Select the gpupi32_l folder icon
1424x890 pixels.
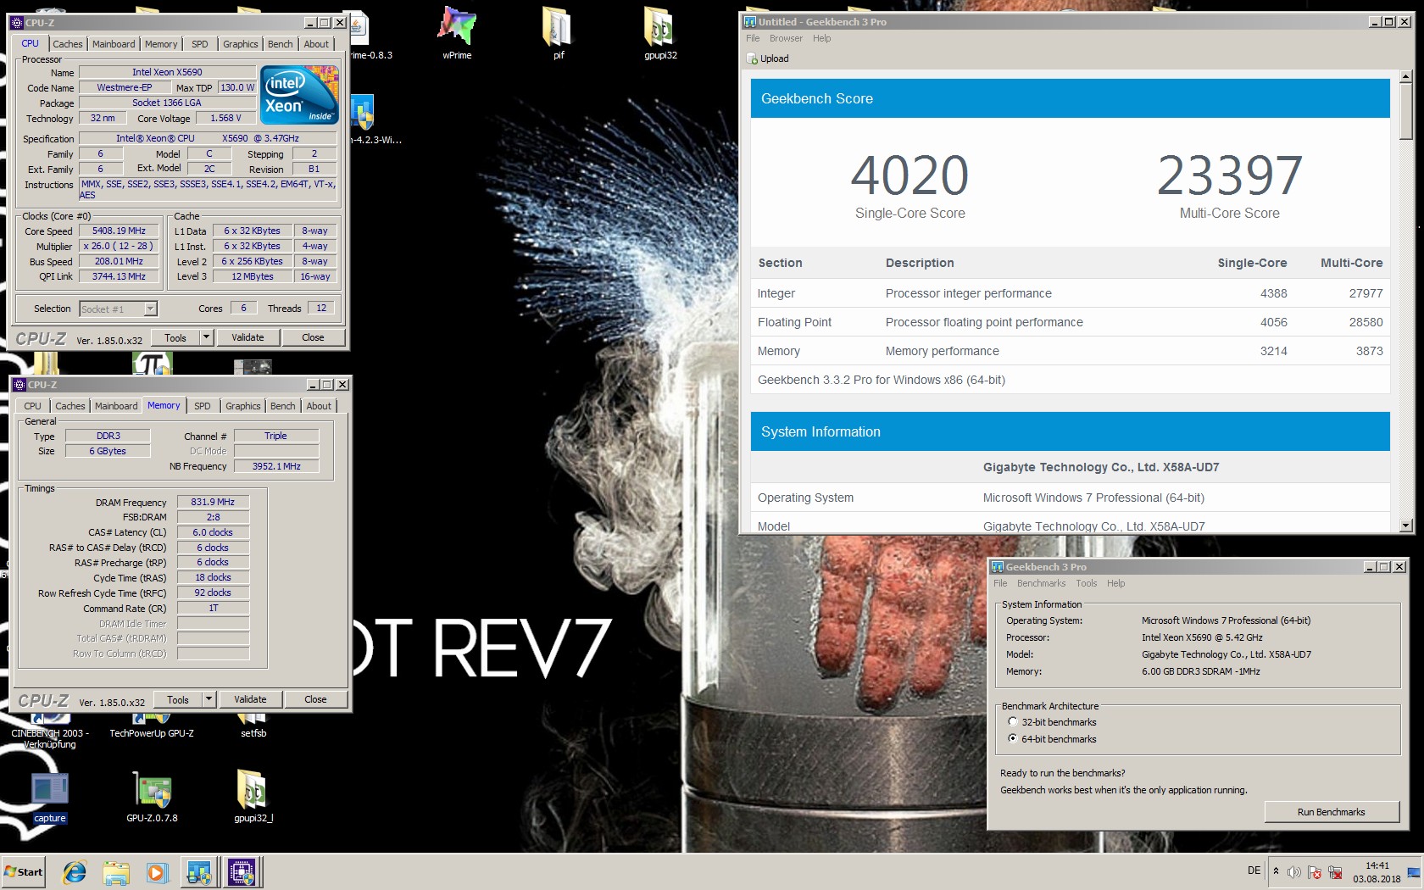point(253,798)
